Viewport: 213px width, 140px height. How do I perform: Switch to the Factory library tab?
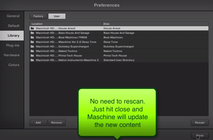[x=38, y=16]
